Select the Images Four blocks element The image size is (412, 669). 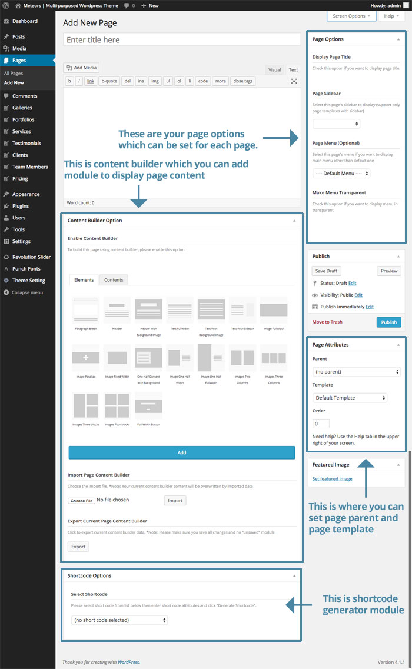[x=117, y=406]
